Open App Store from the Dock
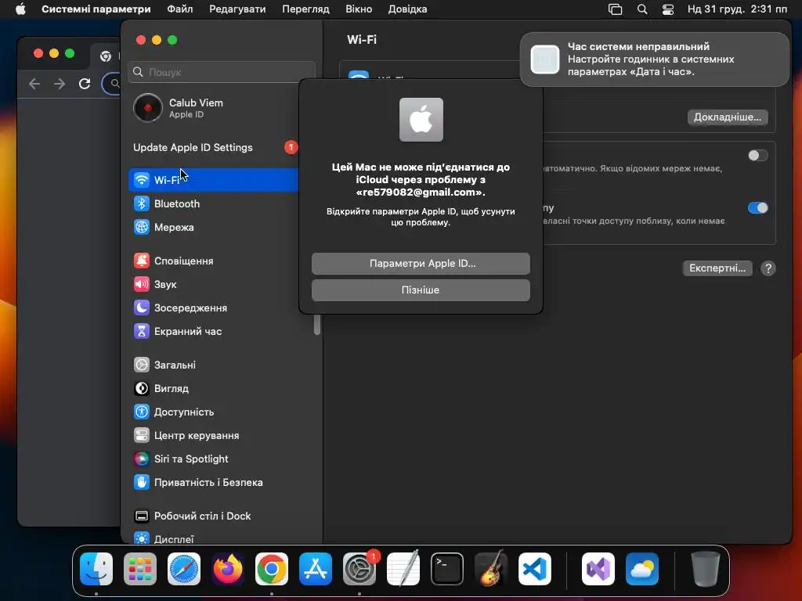802x601 pixels. 316,569
